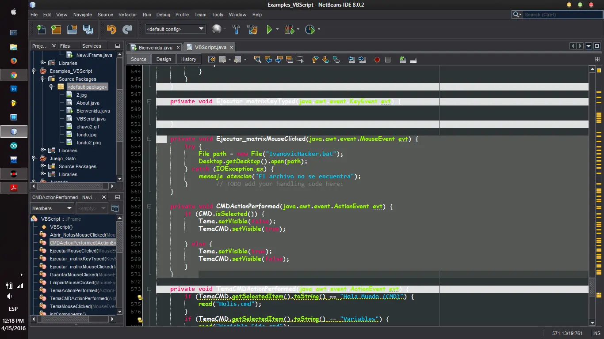
Task: Click the Find Selection magnifier icon
Action: point(257,59)
